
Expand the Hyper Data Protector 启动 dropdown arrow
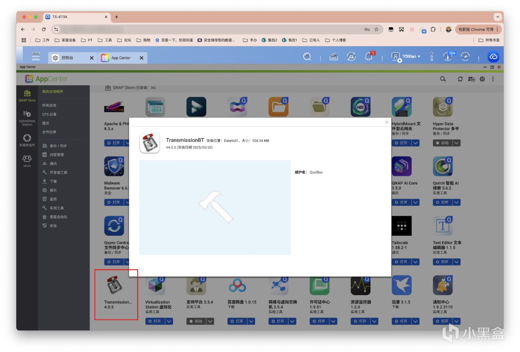point(457,143)
